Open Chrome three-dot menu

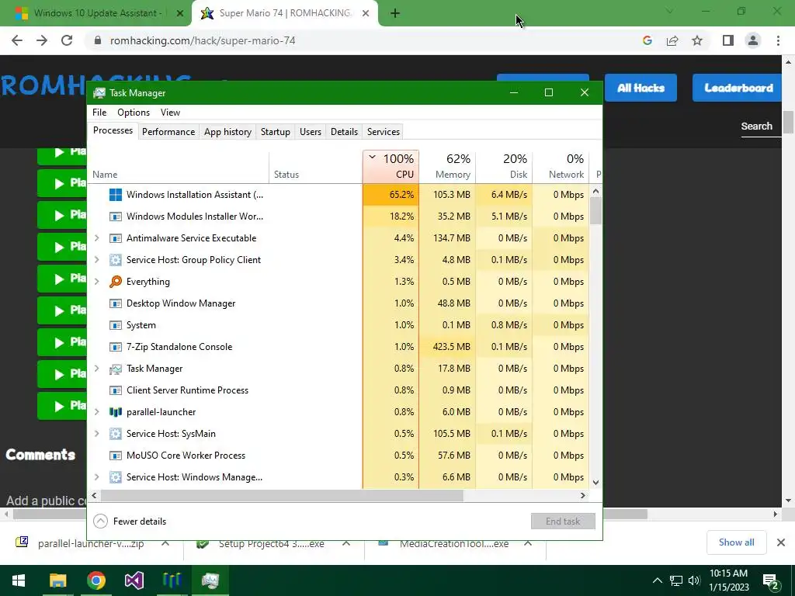[x=778, y=40]
